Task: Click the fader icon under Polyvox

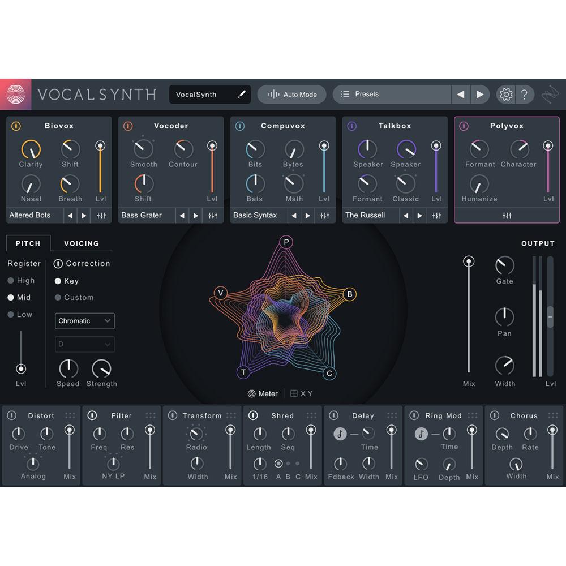Action: pos(506,216)
